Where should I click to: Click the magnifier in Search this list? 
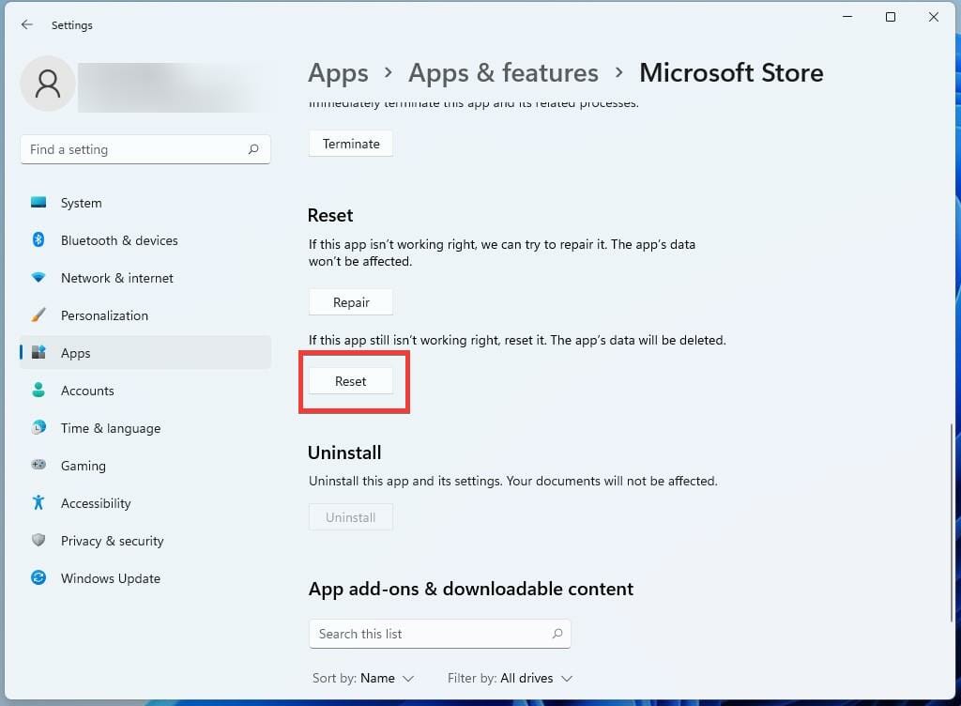557,633
